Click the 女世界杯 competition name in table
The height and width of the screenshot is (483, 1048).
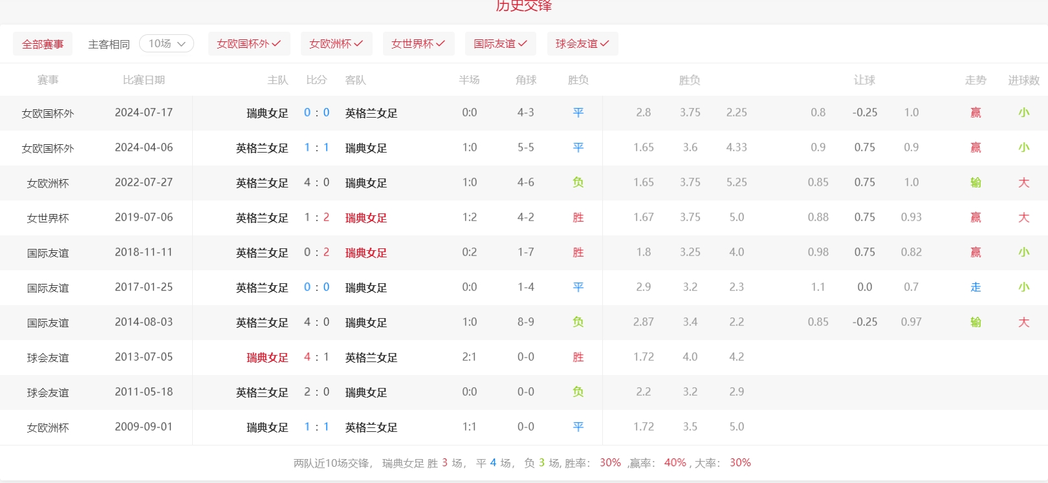48,218
